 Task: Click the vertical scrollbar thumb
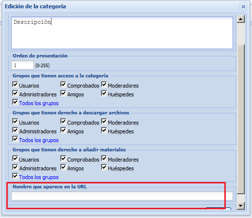[x=241, y=119]
